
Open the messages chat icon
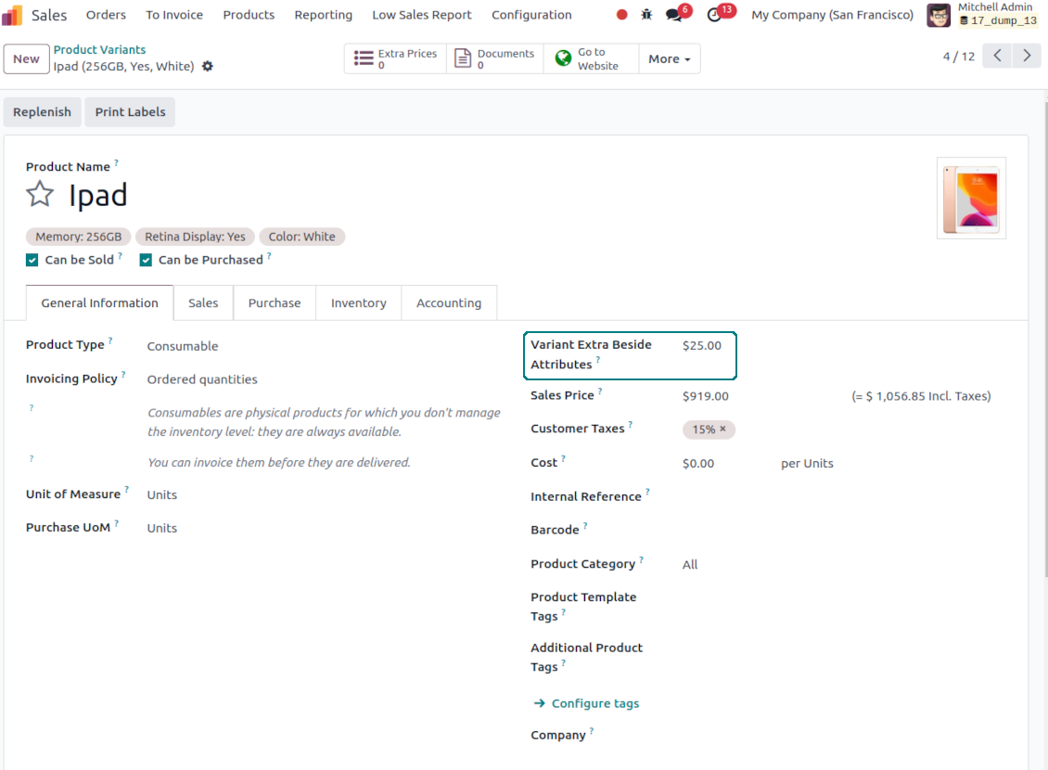[674, 15]
